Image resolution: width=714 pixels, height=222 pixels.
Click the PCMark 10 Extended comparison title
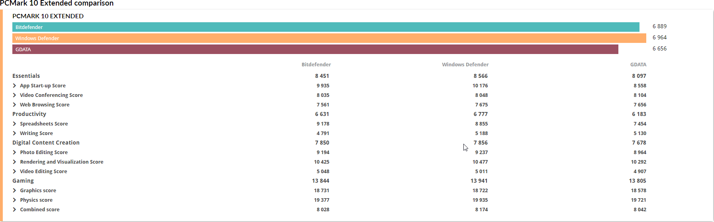click(57, 3)
